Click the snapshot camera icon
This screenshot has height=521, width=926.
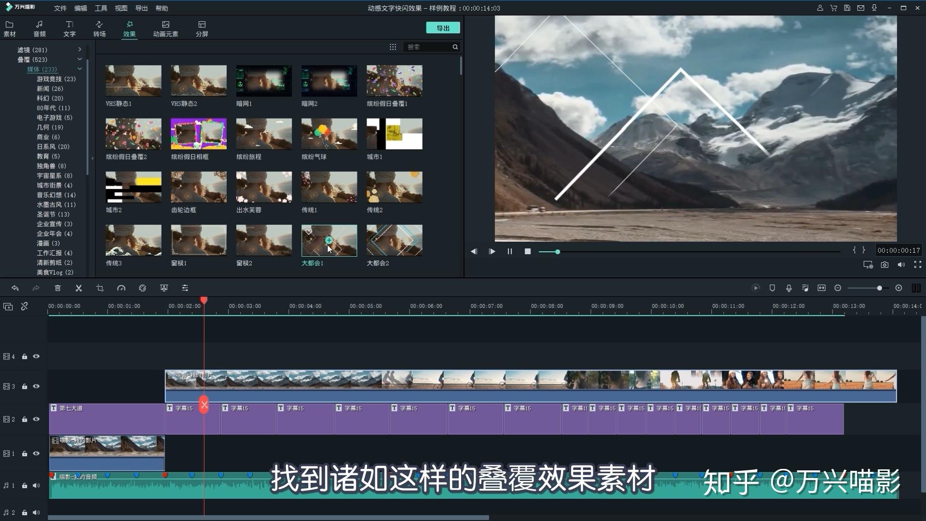point(885,265)
